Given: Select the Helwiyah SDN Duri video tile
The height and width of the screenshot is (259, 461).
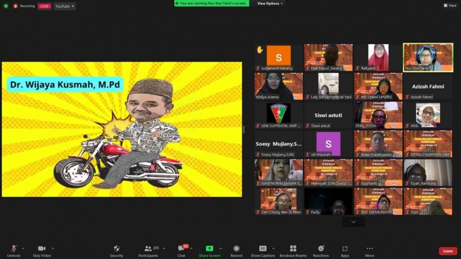Looking at the screenshot, I should pos(329,173).
